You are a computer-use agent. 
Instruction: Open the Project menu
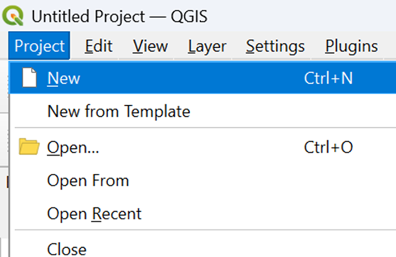click(x=40, y=46)
